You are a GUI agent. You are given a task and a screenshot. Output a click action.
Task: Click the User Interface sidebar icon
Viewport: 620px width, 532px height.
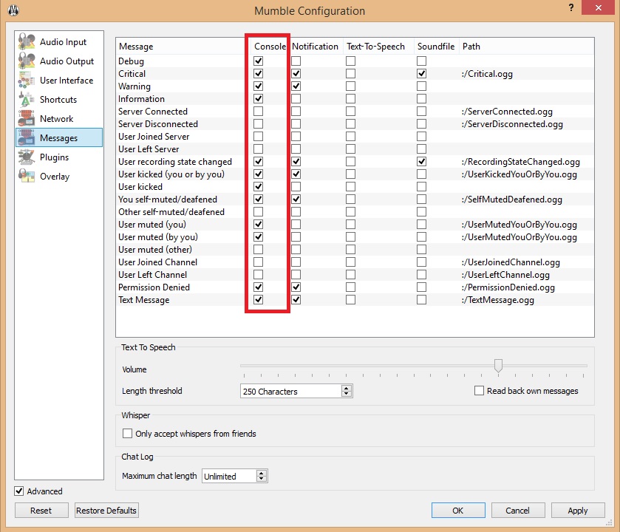27,80
